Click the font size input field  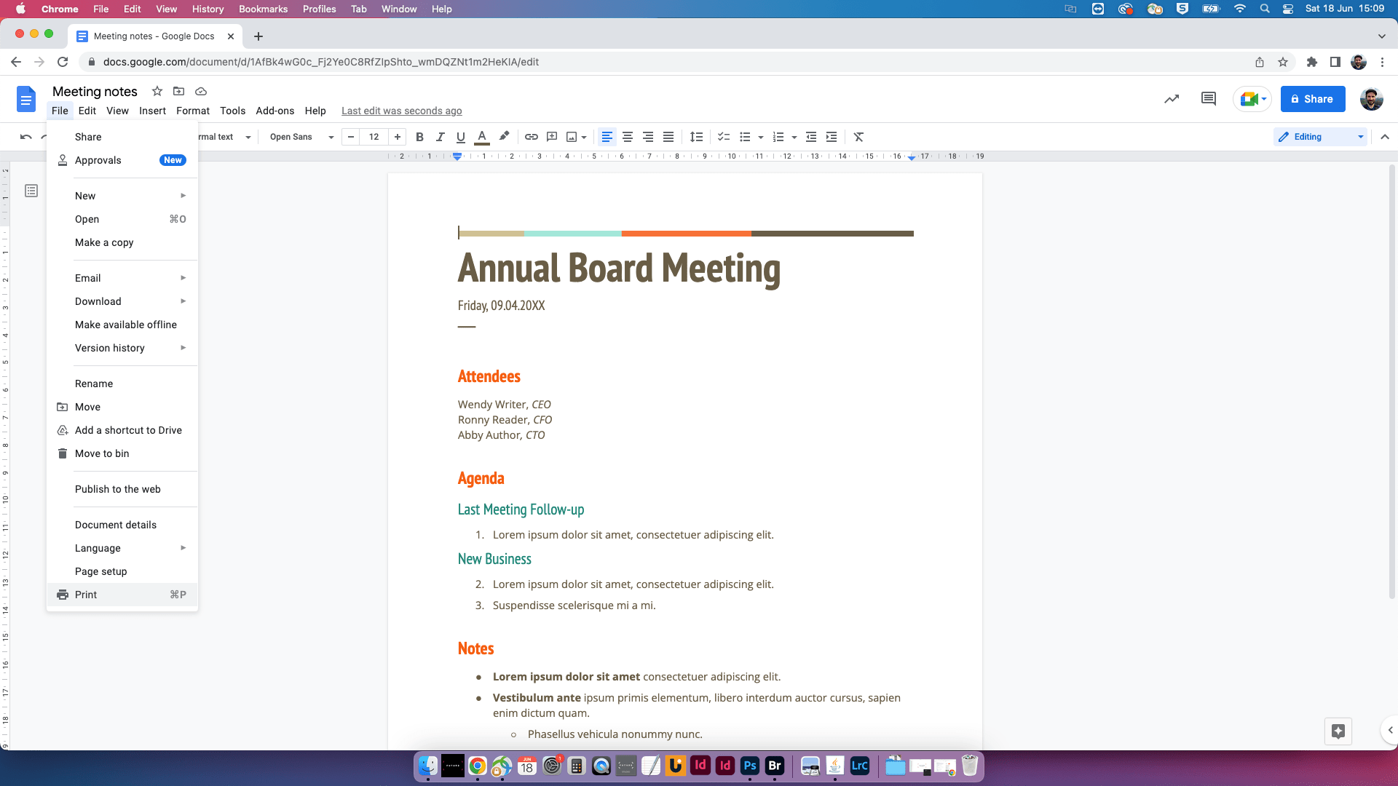(374, 137)
